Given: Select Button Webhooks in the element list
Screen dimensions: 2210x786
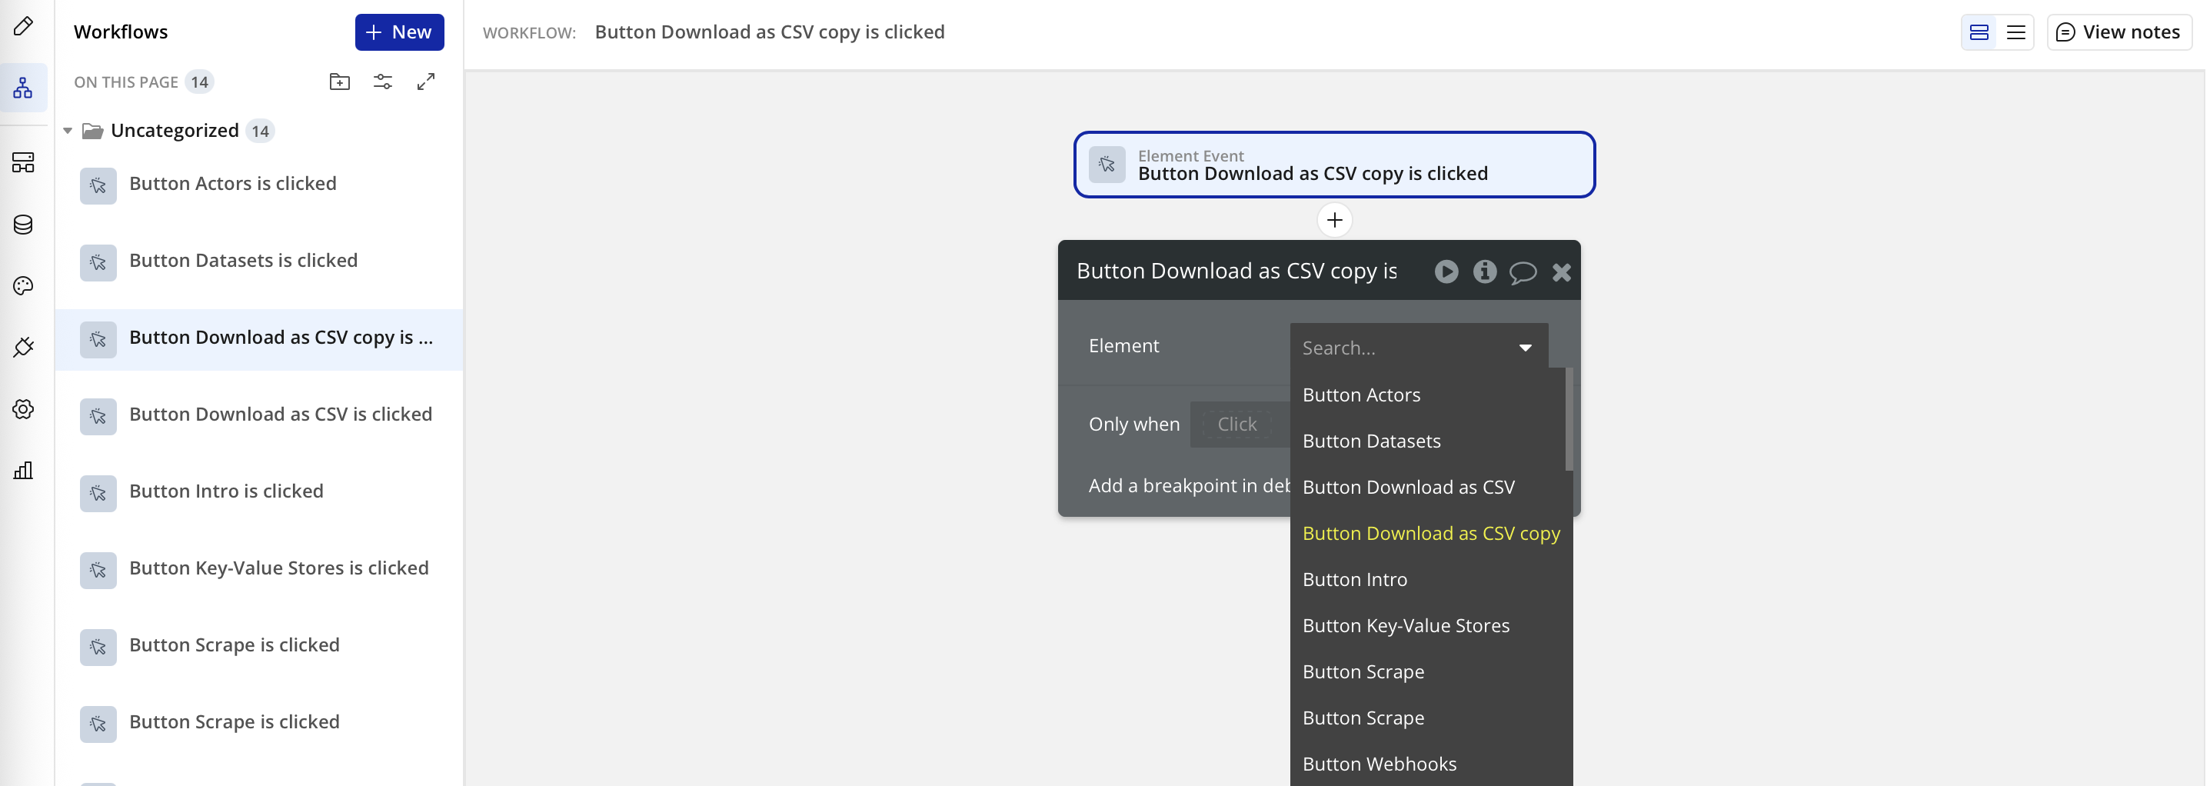Looking at the screenshot, I should (x=1380, y=763).
